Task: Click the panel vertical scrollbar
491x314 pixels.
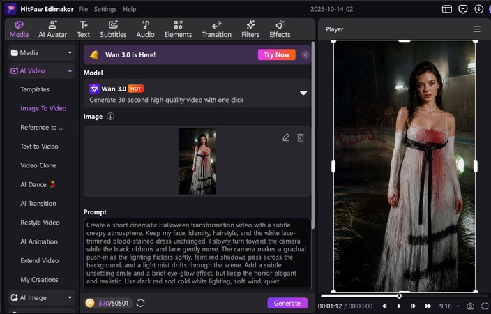Action: pyautogui.click(x=313, y=135)
